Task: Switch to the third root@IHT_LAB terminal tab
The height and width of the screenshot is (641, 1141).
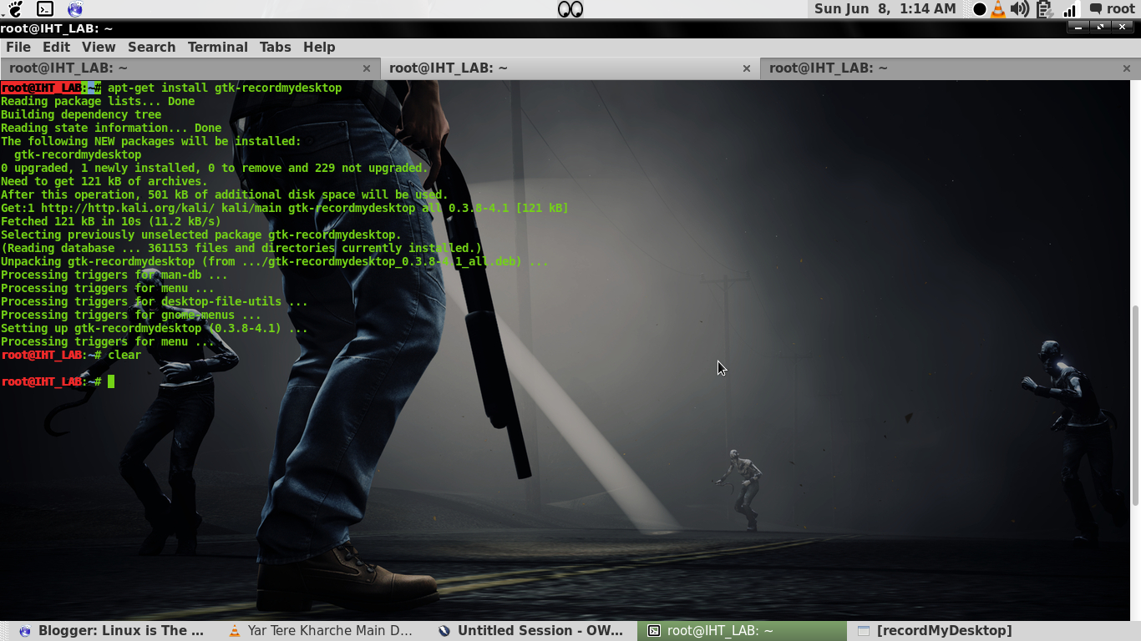Action: tap(950, 68)
